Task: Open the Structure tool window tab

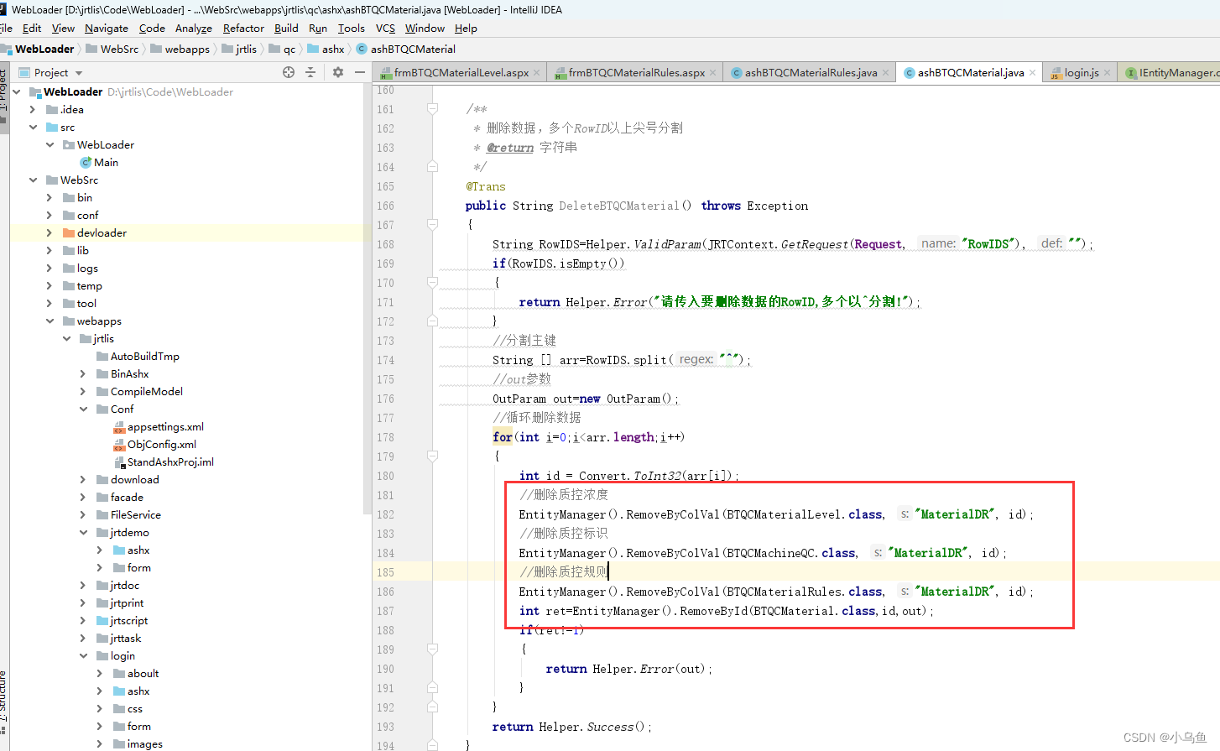Action: click(4, 697)
